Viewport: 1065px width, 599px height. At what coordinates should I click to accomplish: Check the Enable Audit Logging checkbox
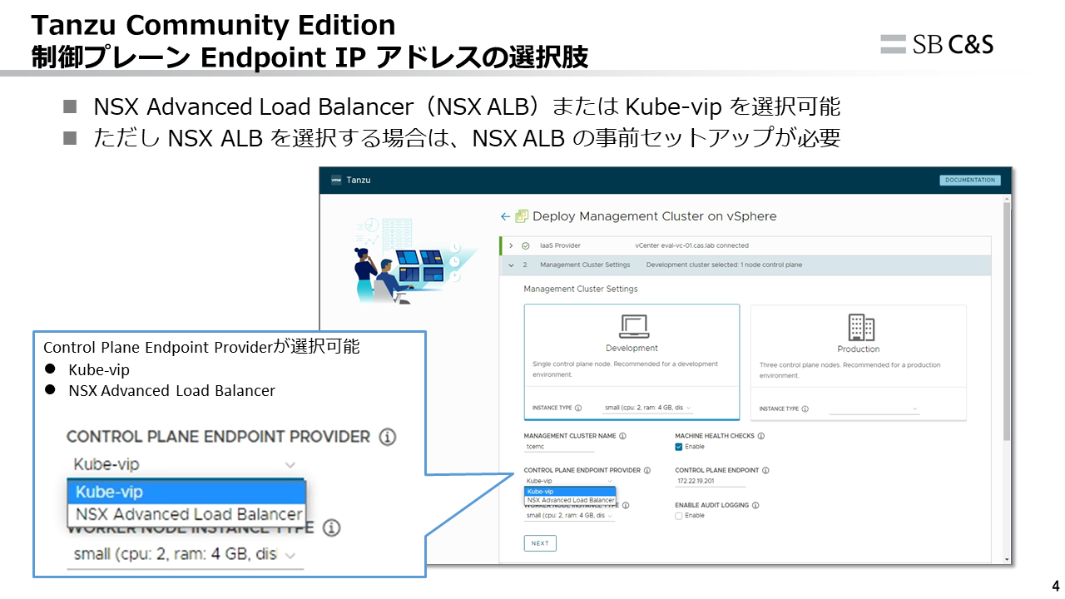(679, 516)
